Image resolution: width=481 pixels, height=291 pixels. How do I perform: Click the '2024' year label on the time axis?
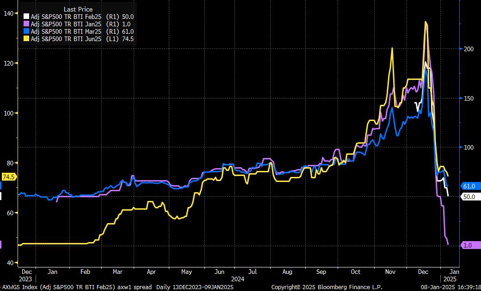click(238, 279)
